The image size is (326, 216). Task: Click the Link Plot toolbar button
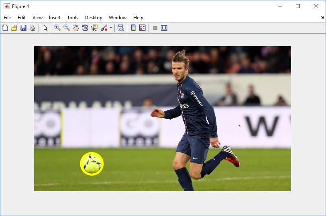pos(120,28)
